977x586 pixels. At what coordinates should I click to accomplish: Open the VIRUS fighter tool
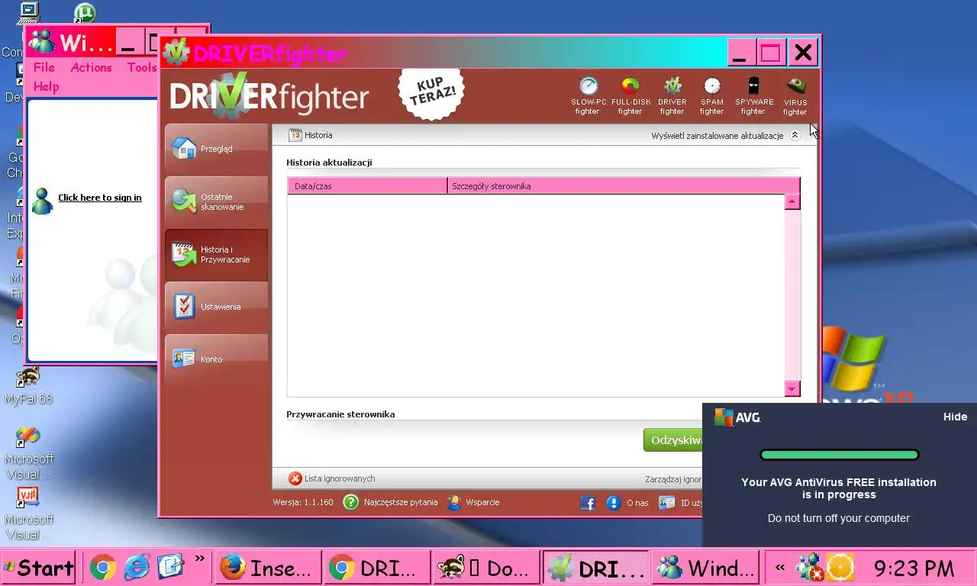click(795, 95)
